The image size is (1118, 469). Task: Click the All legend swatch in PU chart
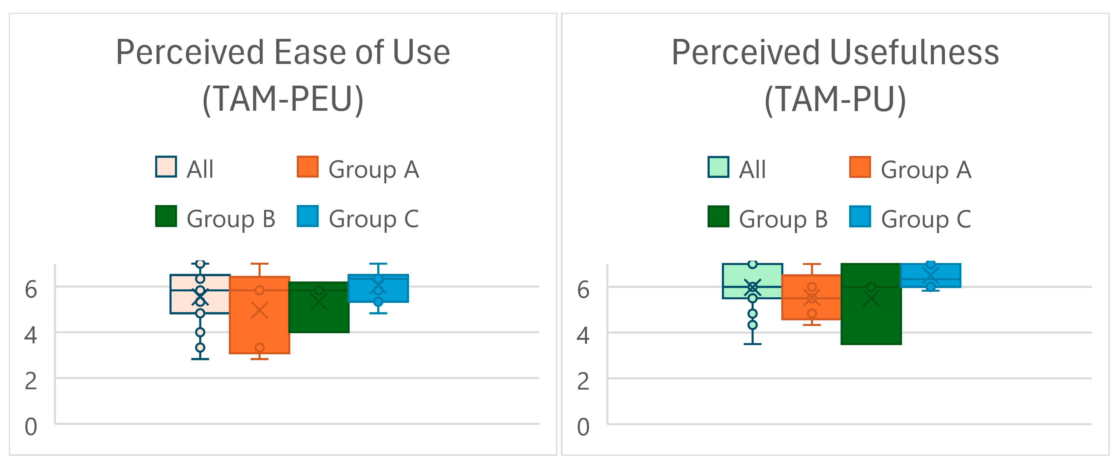coord(718,167)
